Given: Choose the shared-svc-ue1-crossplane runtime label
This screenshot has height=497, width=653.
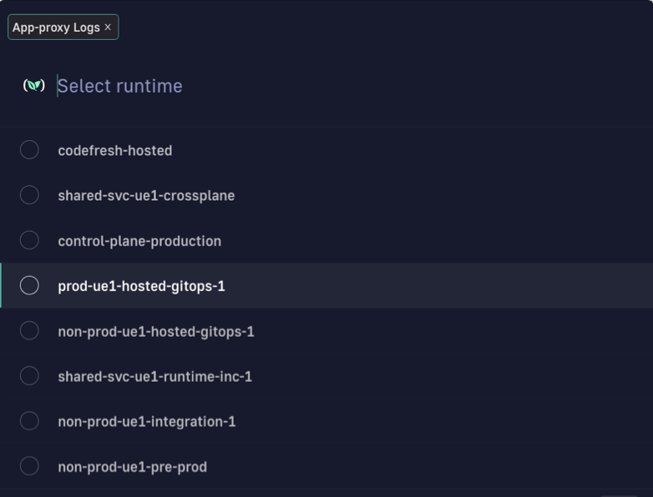Looking at the screenshot, I should (x=146, y=196).
